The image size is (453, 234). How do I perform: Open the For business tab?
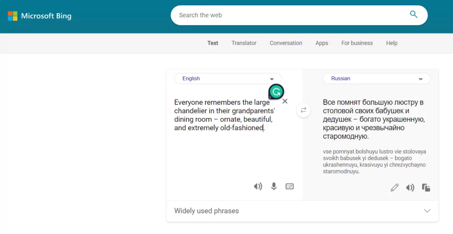pos(357,43)
